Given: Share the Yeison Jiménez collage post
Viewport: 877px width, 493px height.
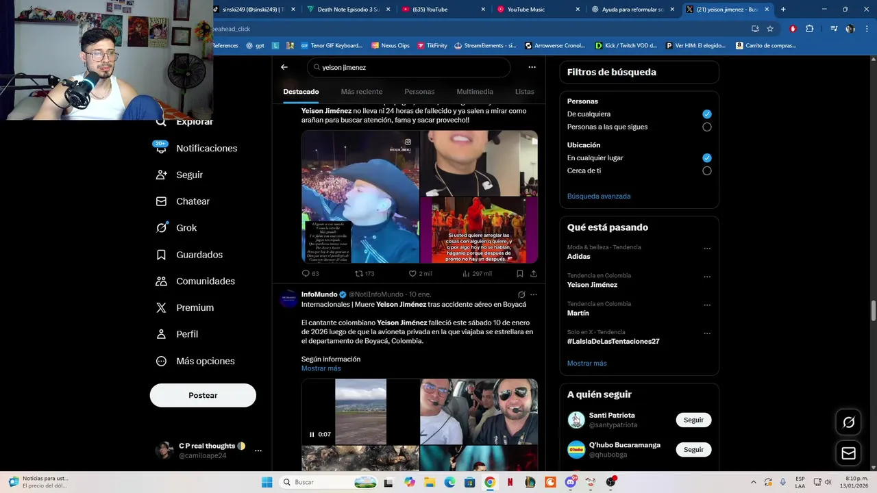Looking at the screenshot, I should 534,273.
